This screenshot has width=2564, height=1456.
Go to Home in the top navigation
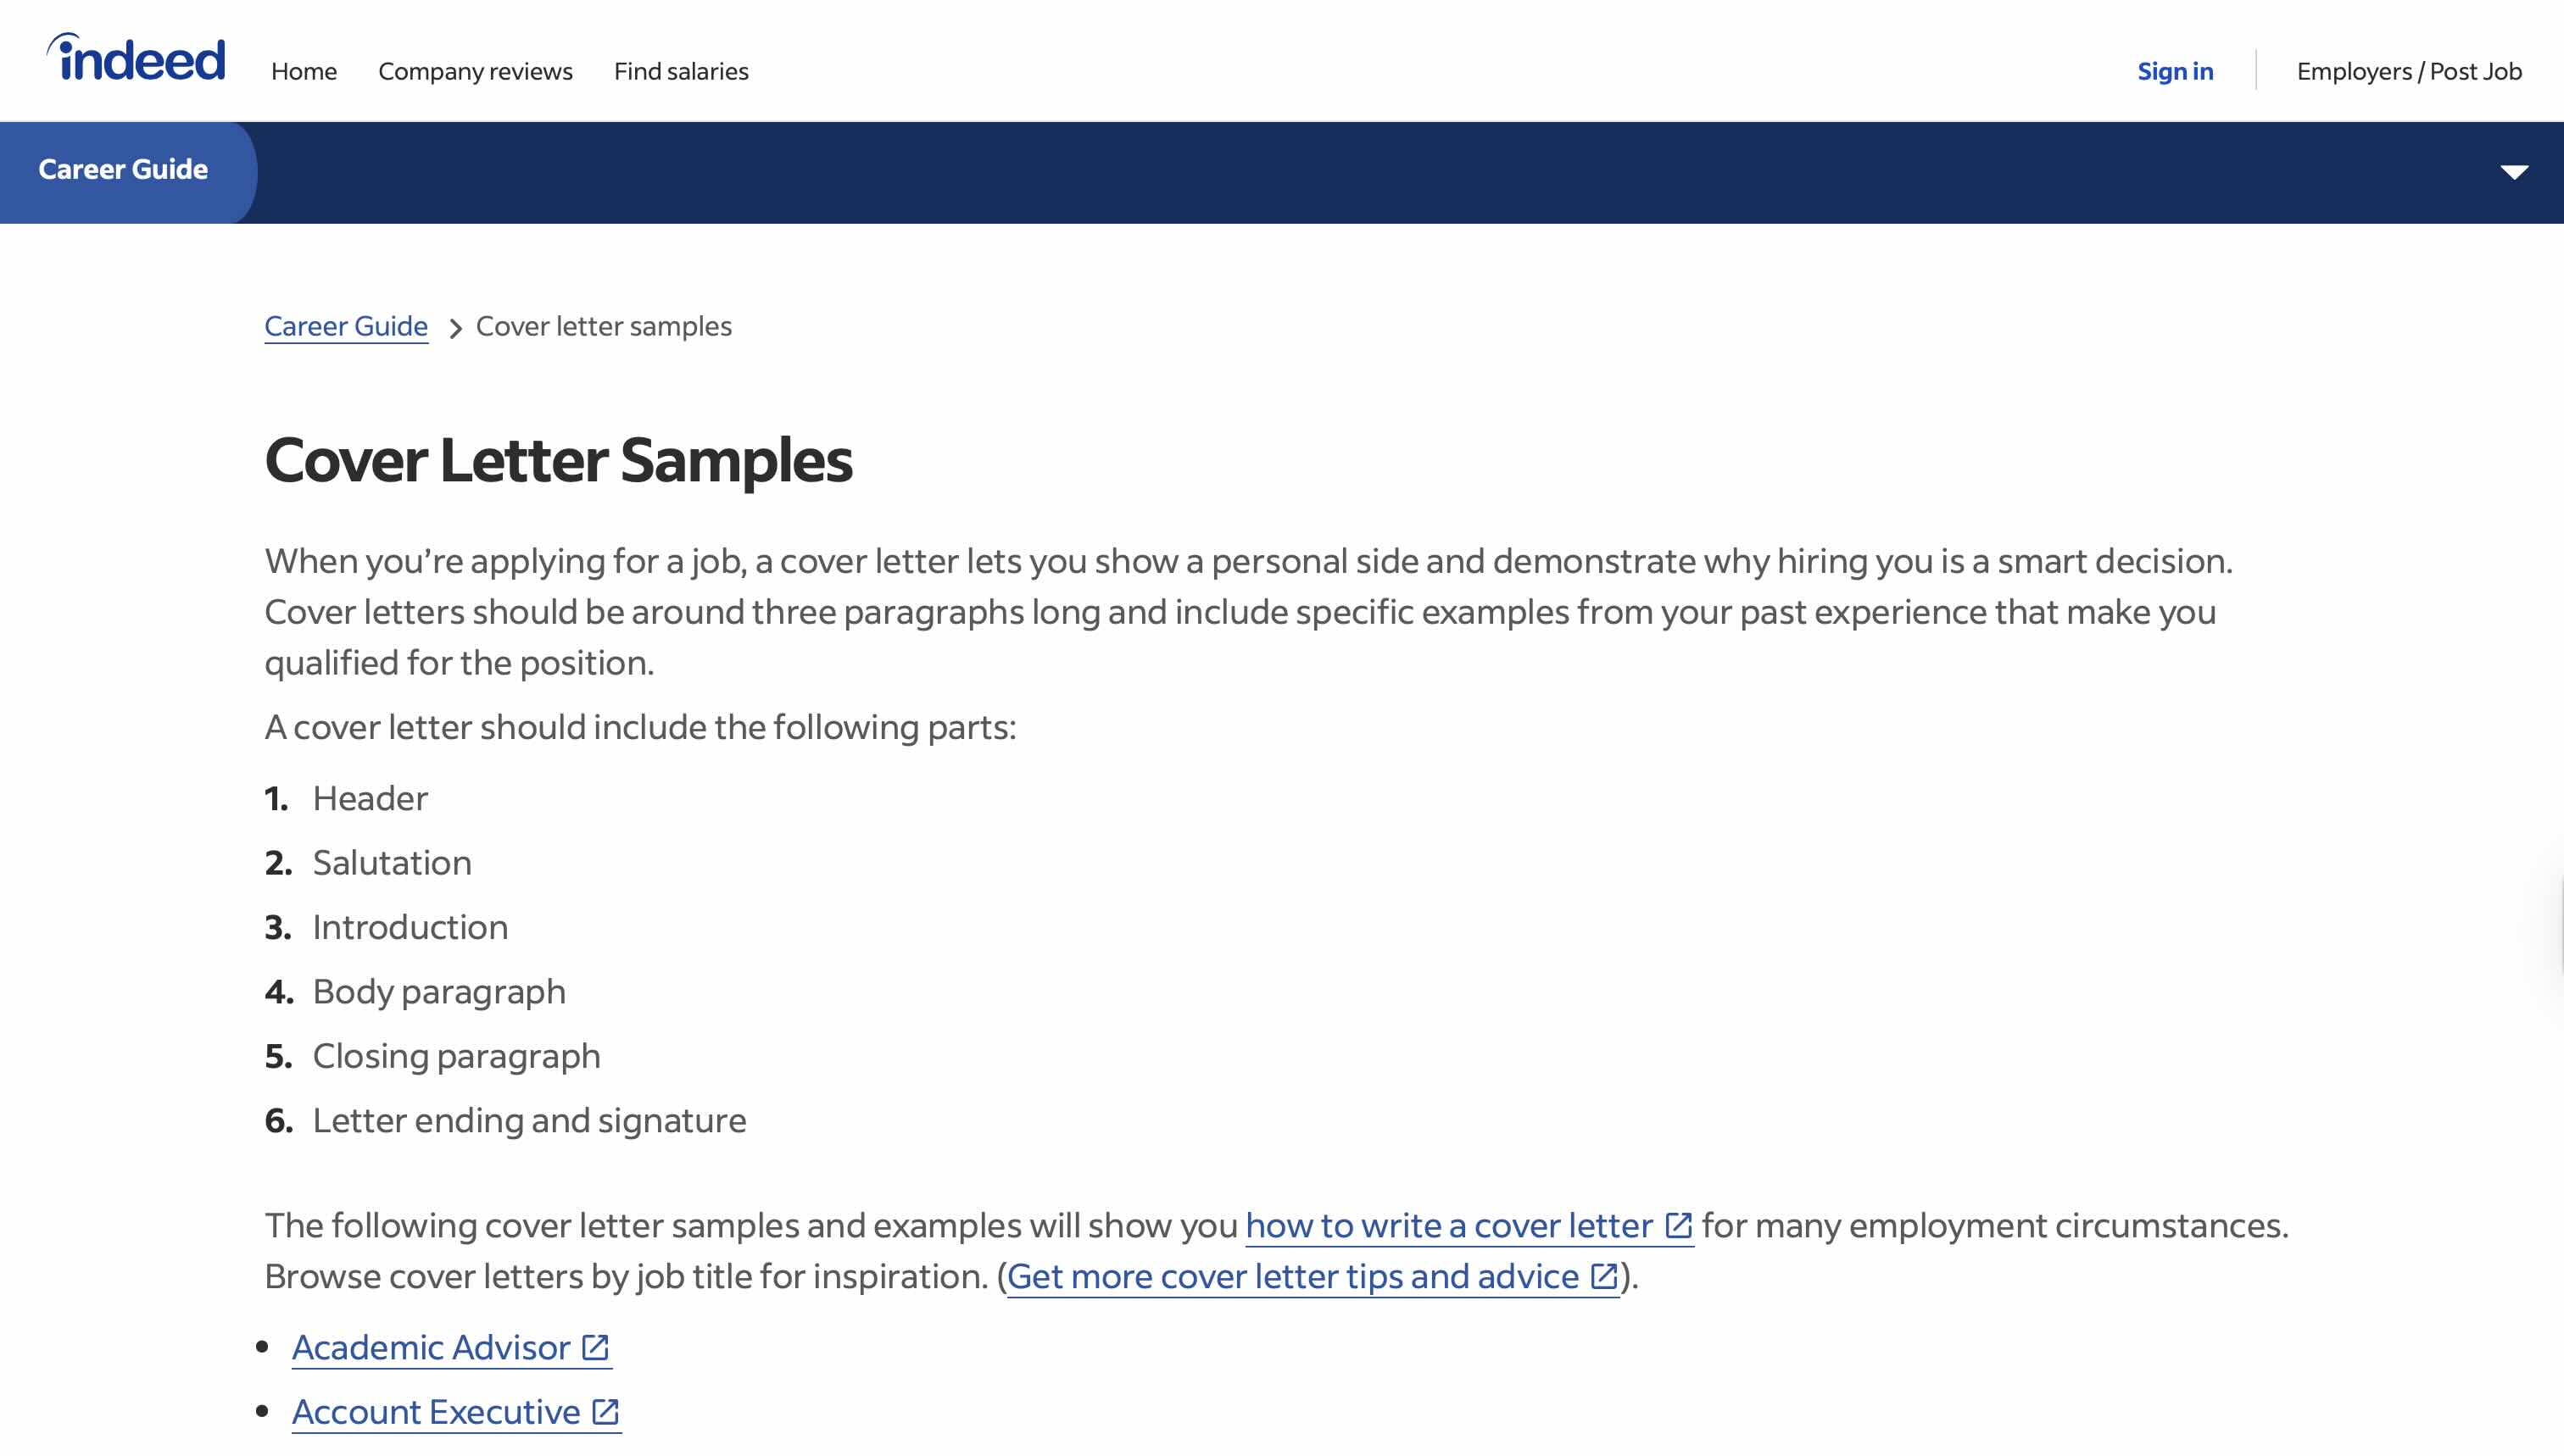[x=304, y=71]
